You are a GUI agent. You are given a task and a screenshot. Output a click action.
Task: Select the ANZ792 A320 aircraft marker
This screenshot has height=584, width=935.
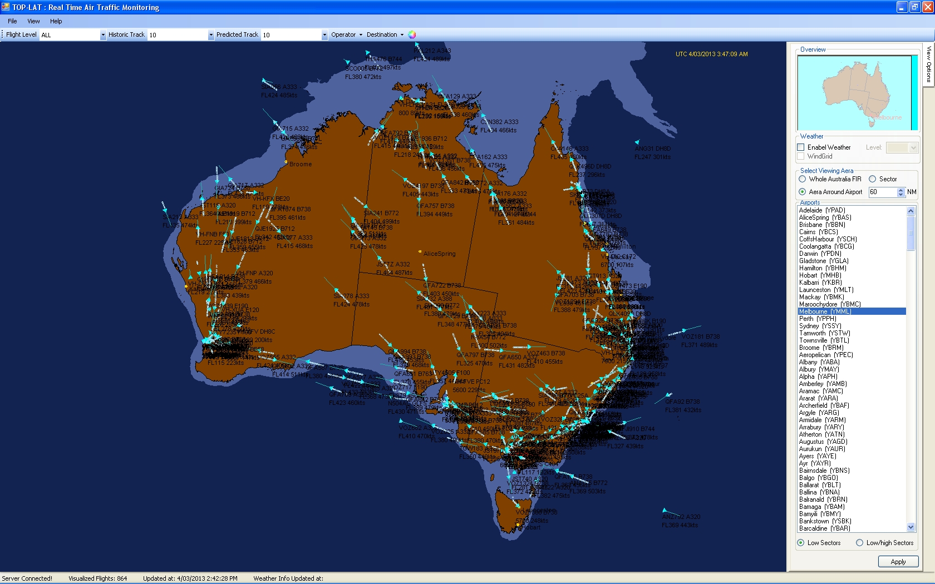pyautogui.click(x=664, y=510)
